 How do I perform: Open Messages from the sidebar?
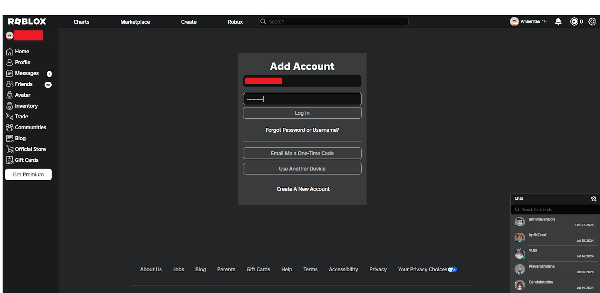22,73
